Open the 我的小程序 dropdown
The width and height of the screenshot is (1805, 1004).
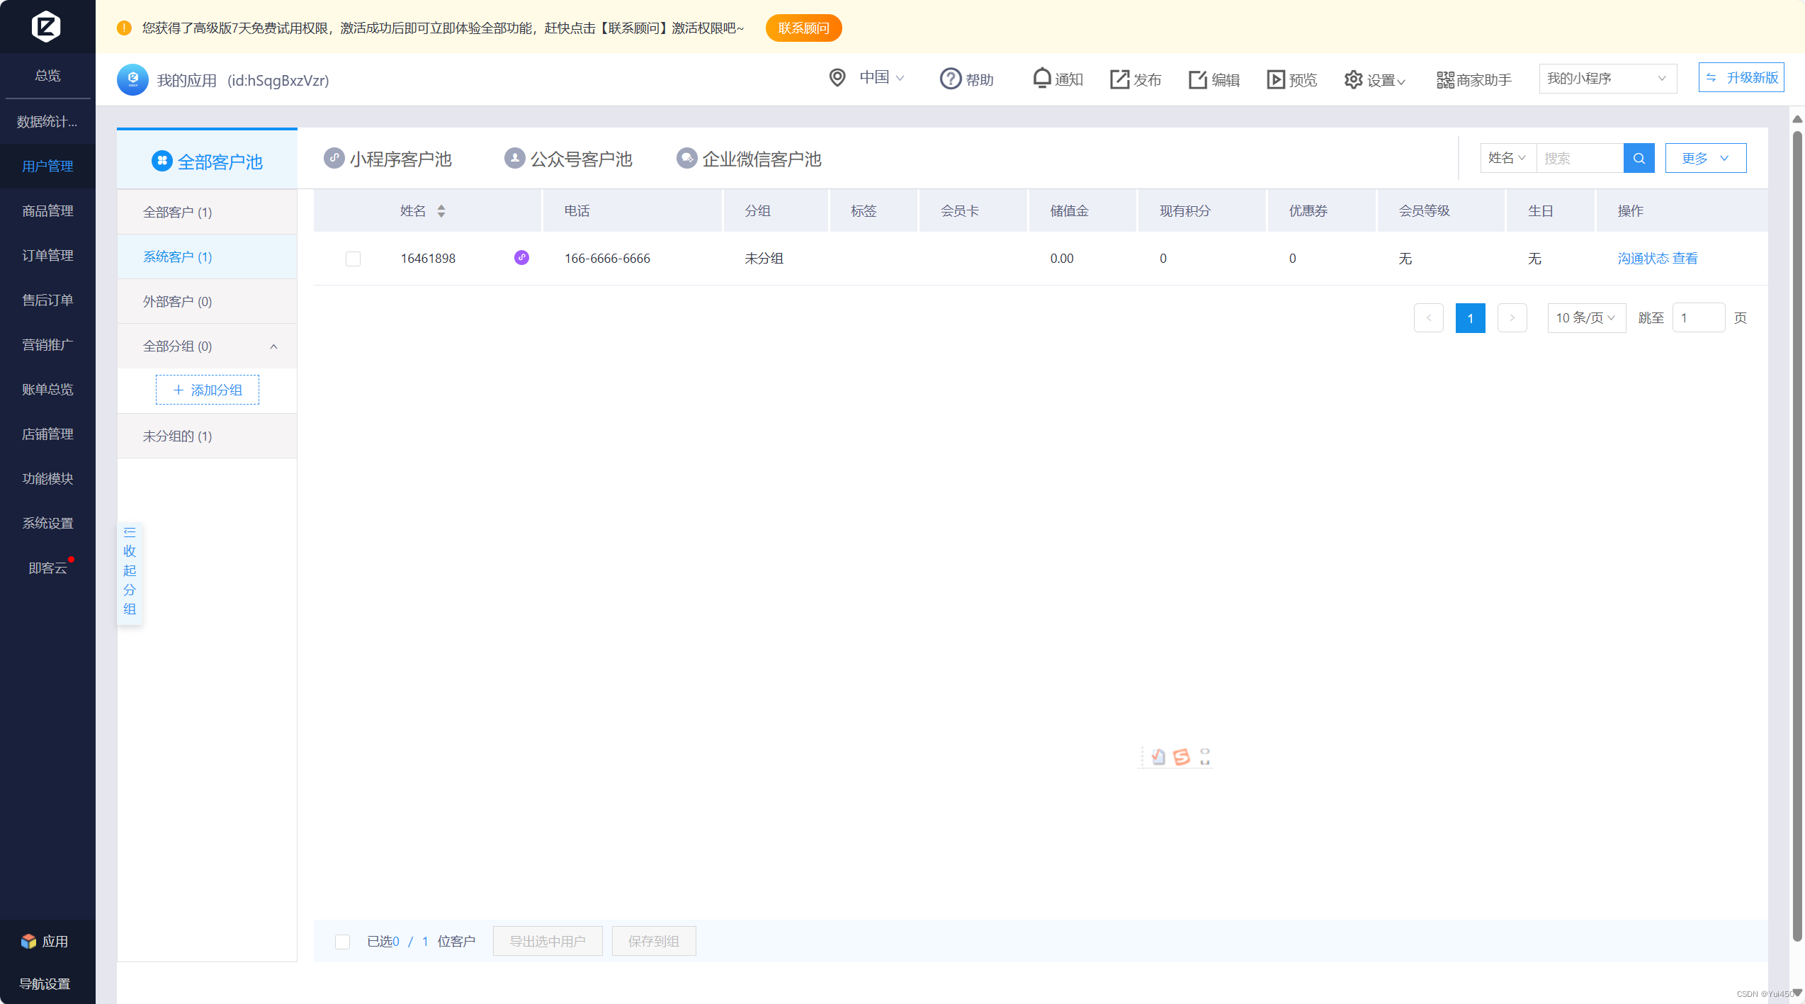[x=1607, y=79]
